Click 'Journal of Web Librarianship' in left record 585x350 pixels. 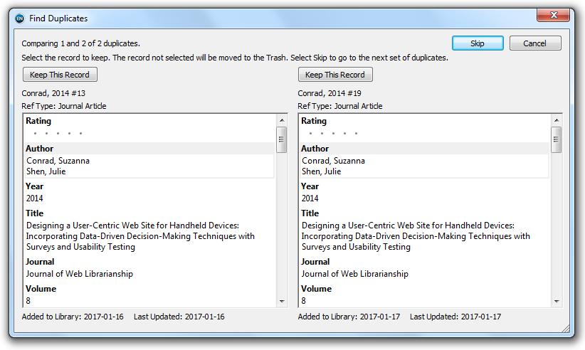80,274
